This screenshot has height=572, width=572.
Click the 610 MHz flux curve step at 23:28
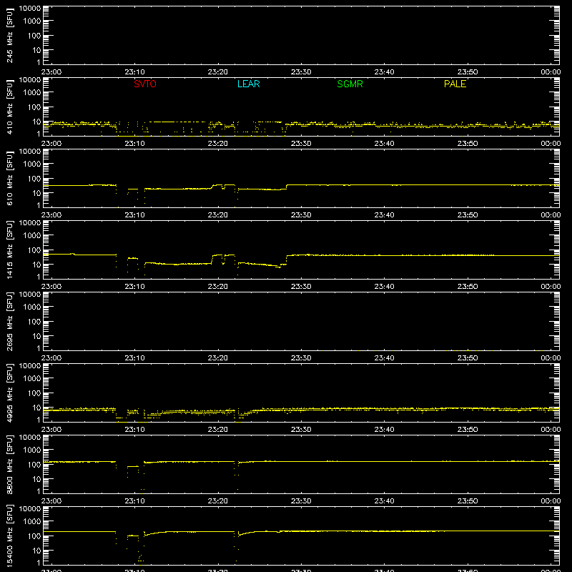tap(287, 187)
